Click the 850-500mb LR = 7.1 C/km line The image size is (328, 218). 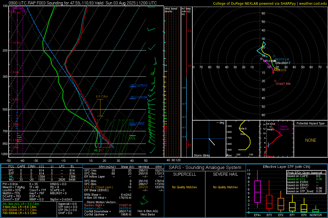19,210
